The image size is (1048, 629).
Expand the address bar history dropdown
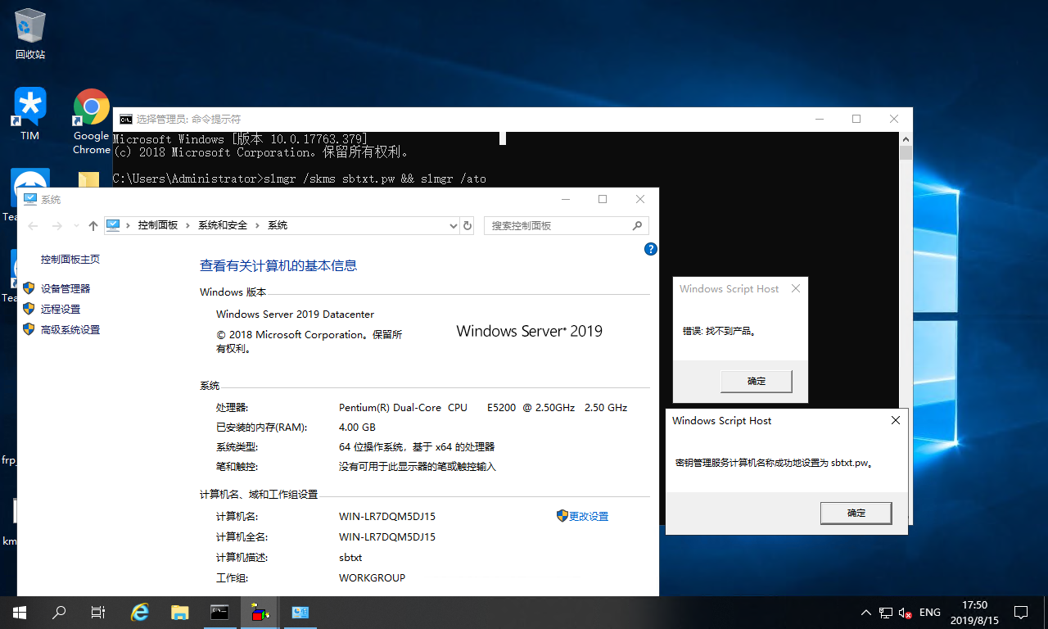tap(454, 225)
